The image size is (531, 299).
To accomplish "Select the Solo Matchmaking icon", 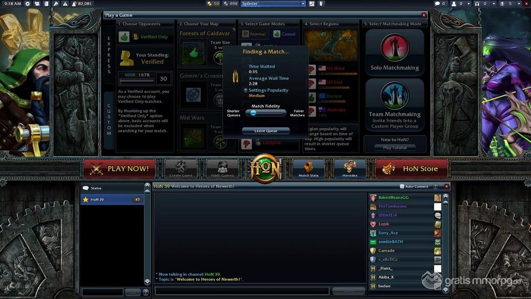I will [x=395, y=49].
